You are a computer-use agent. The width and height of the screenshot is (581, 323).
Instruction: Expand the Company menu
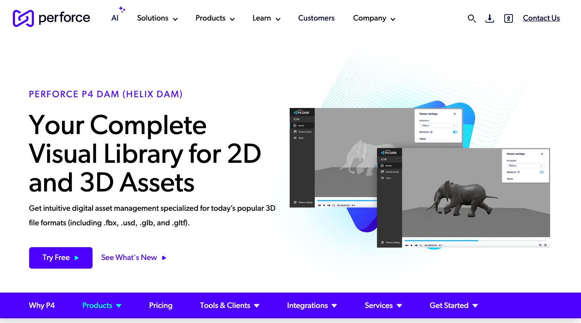point(374,18)
